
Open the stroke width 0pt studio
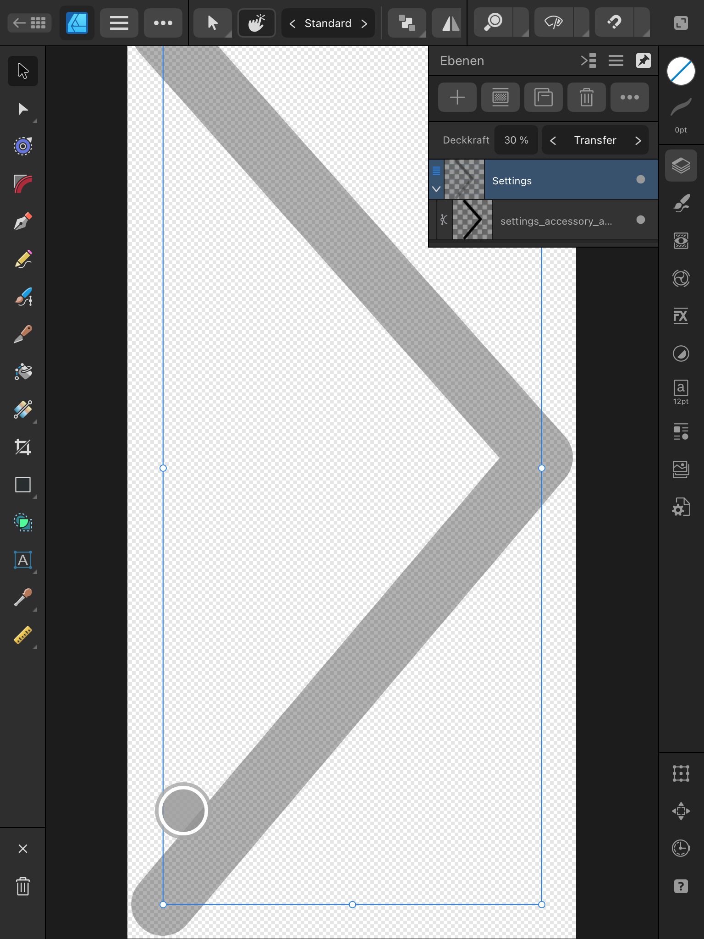click(x=681, y=115)
